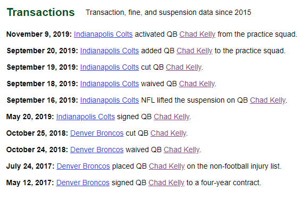Open Indianapolis Colts link in September 18, 2019 entry
The image size is (303, 199).
pyautogui.click(x=110, y=84)
